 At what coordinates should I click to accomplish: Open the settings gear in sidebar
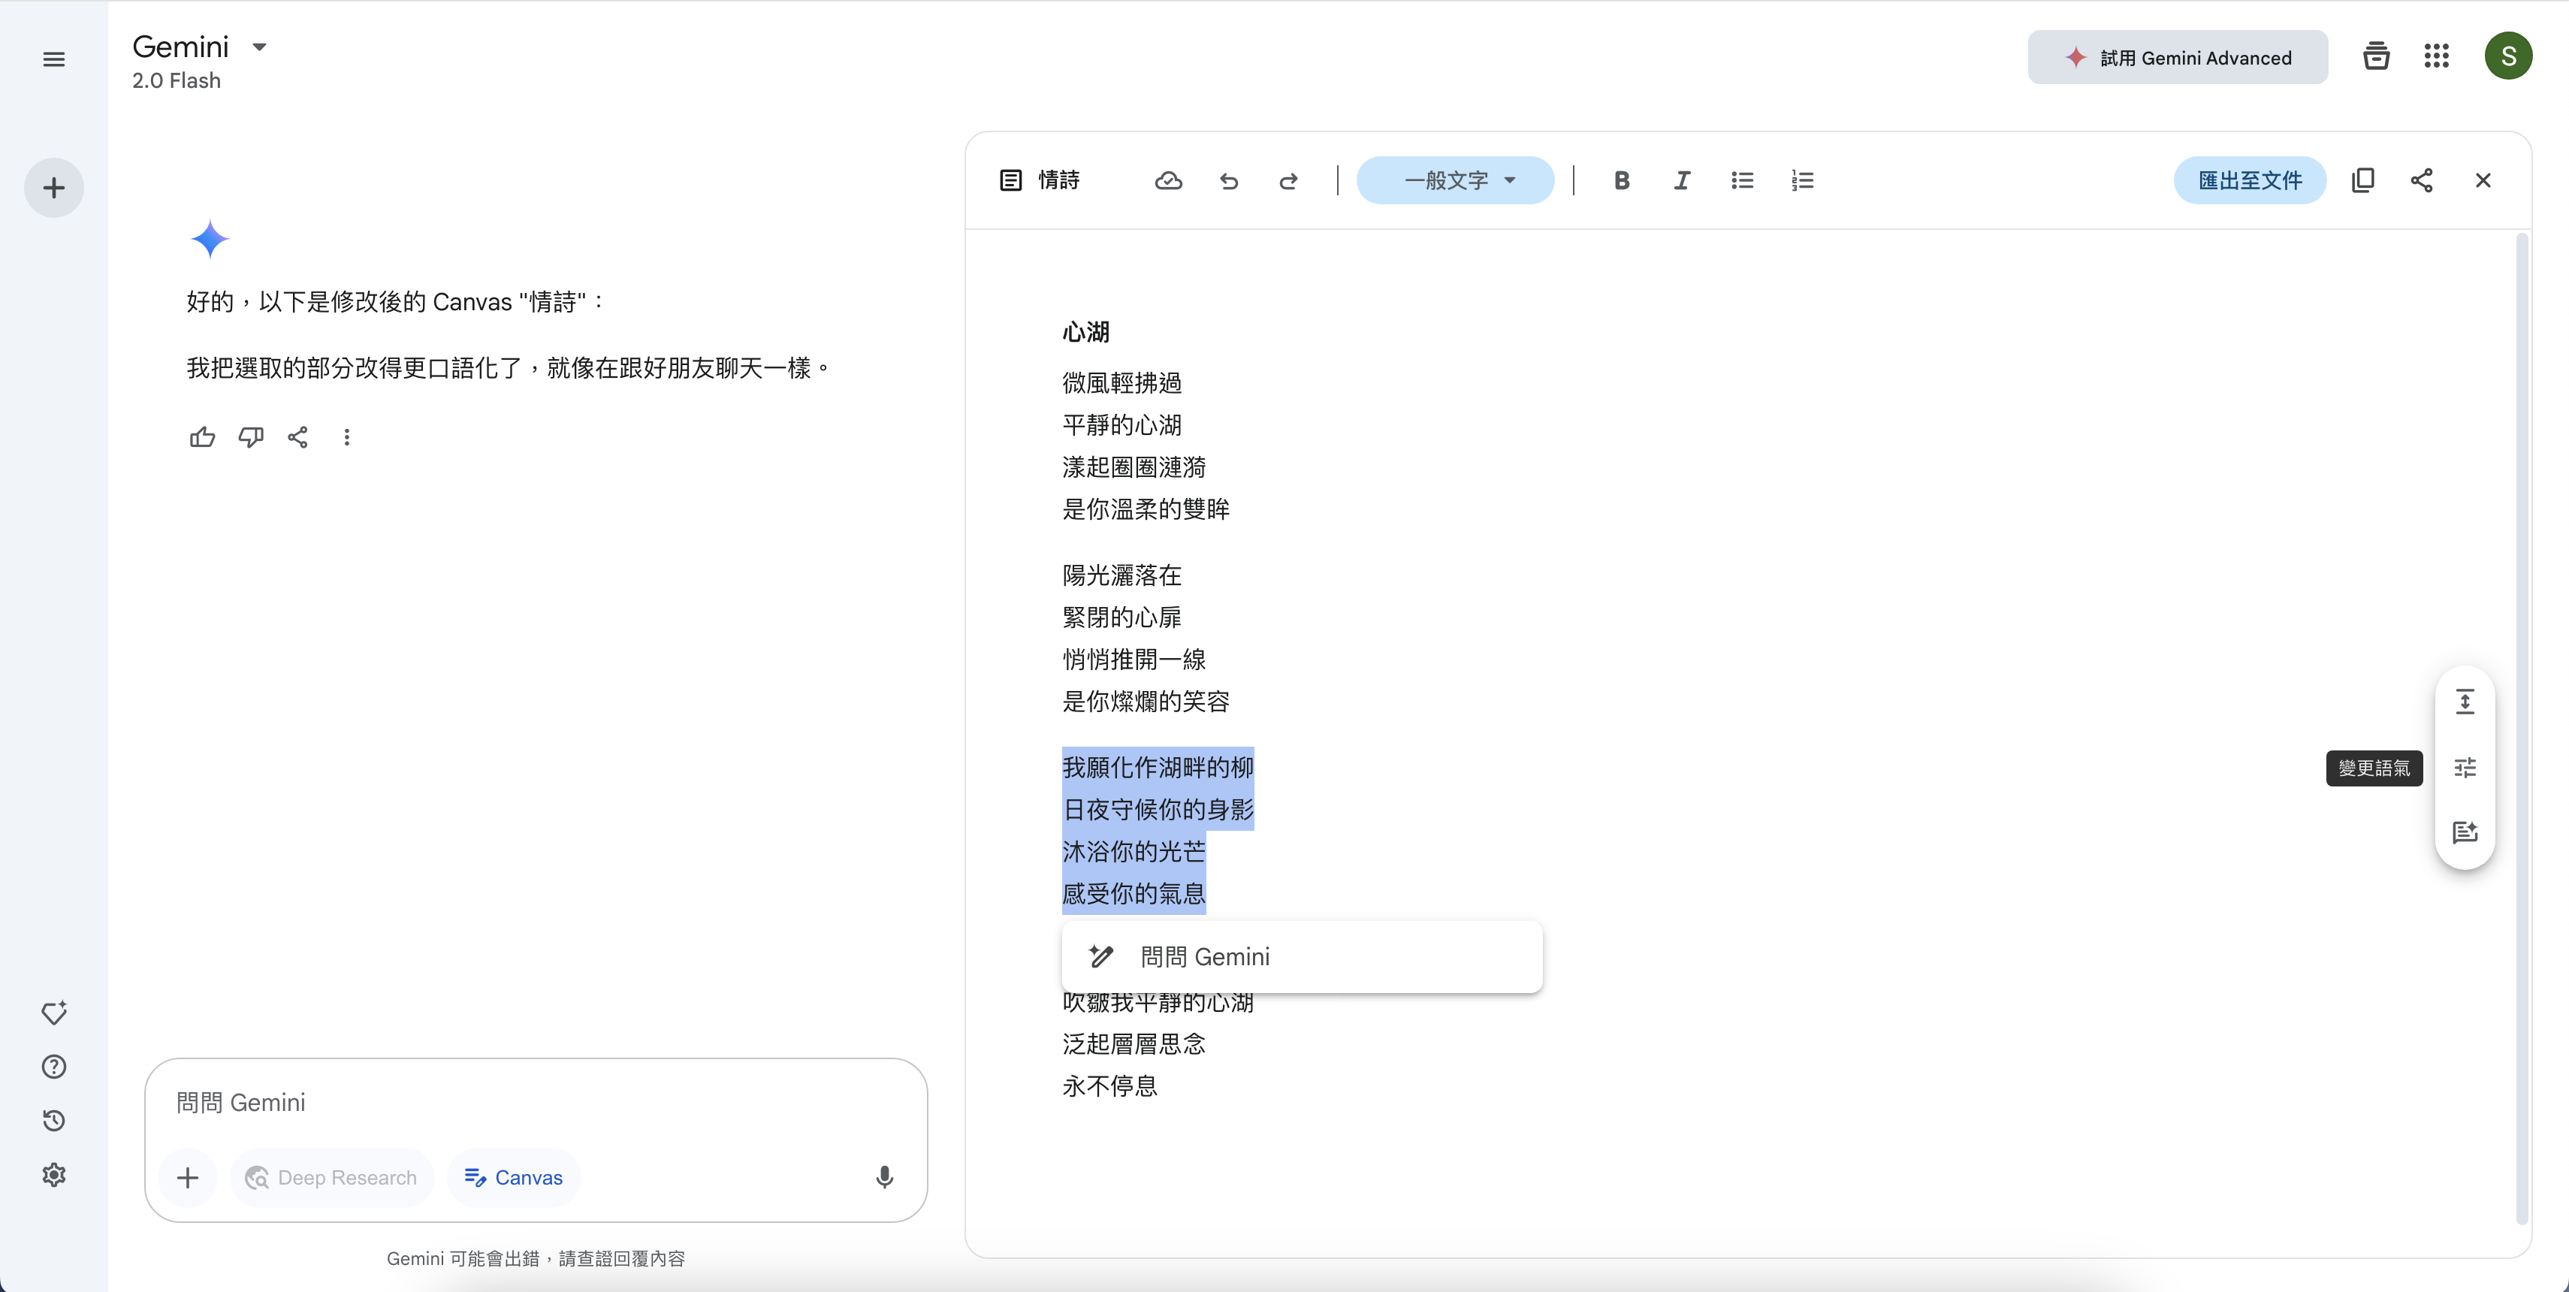tap(54, 1174)
